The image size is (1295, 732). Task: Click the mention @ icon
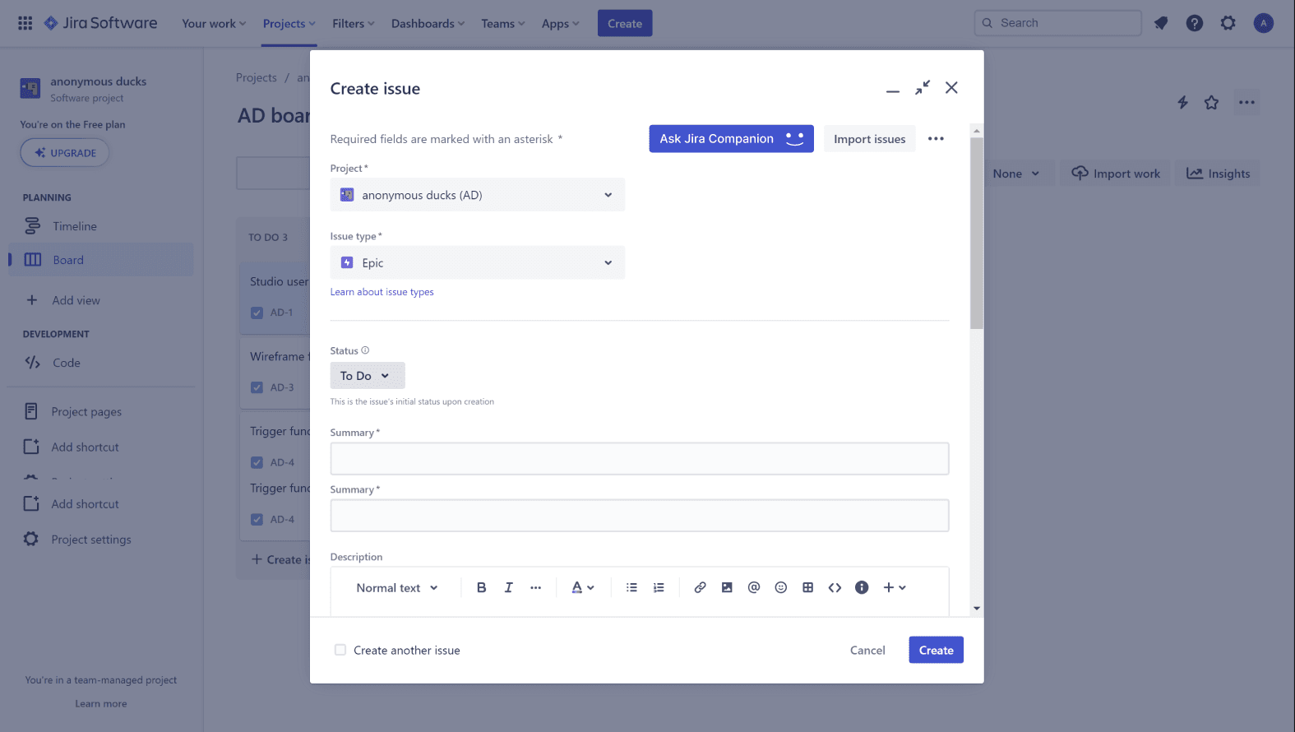click(x=754, y=587)
